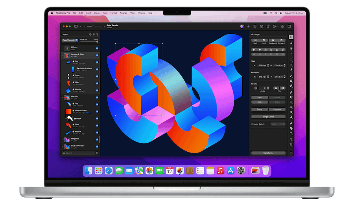Open the Pass Through blend mode dropdown
The image size is (354, 202).
click(x=69, y=40)
